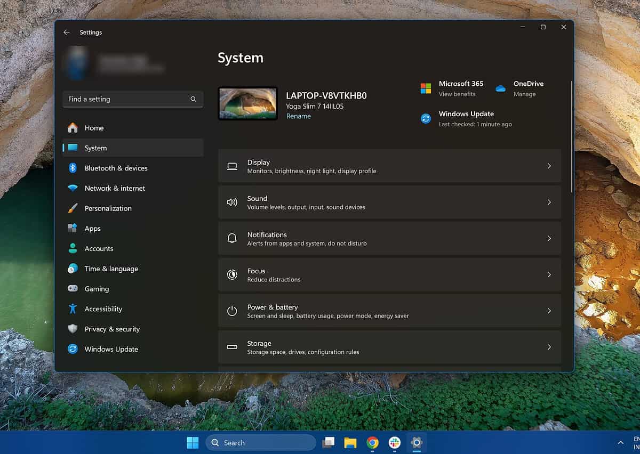
Task: Open the Display settings icon
Action: click(232, 166)
